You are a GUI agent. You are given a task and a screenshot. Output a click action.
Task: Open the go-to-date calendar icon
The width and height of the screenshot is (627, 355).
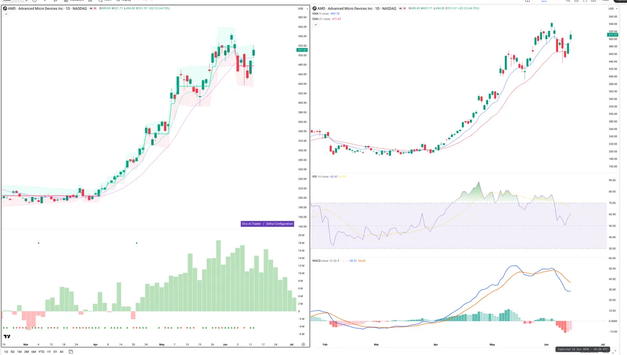tap(70, 352)
